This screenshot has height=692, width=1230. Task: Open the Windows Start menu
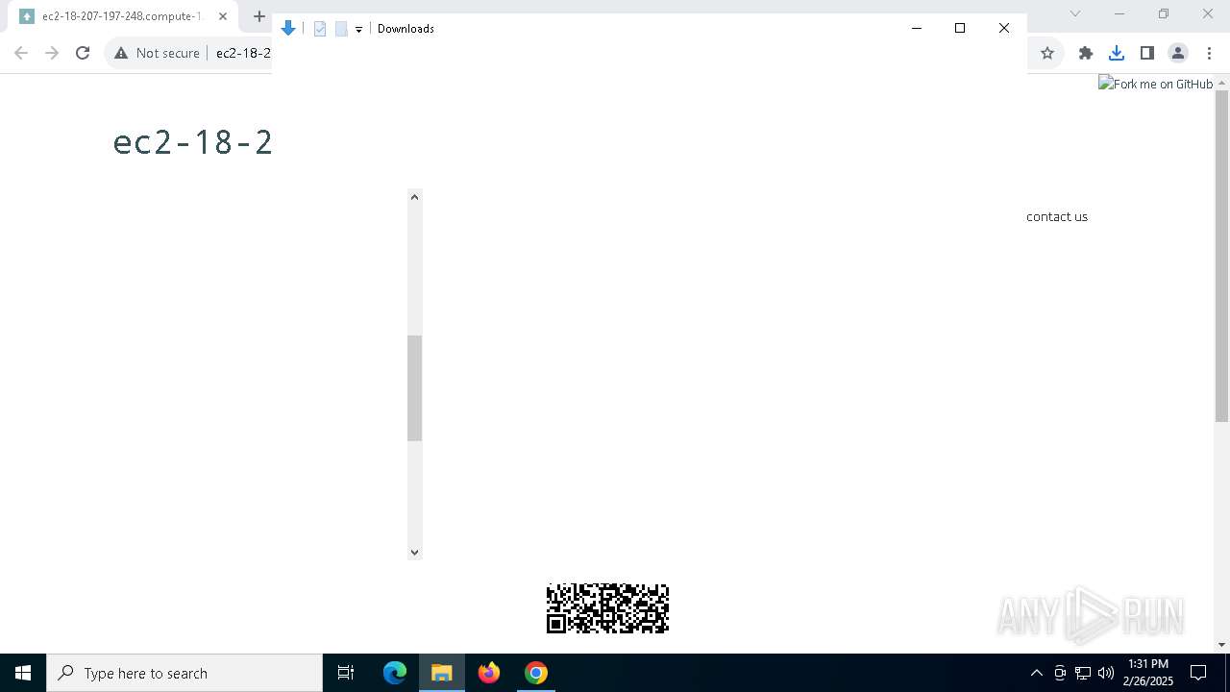click(23, 673)
